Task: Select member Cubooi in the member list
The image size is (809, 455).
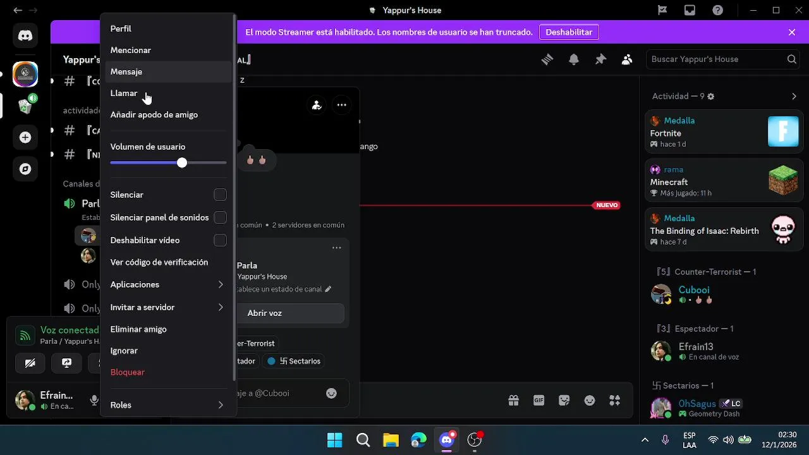Action: pyautogui.click(x=724, y=294)
